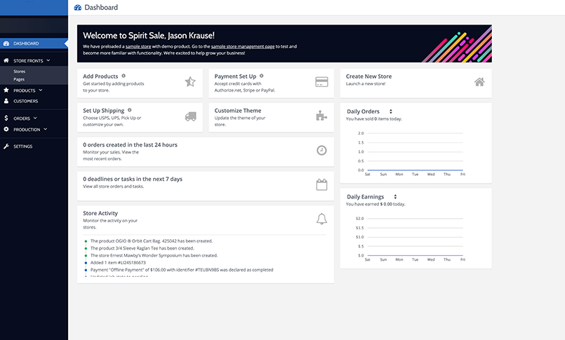This screenshot has height=340, width=565.
Task: Click the bell icon in Store Activity
Action: pos(321,219)
